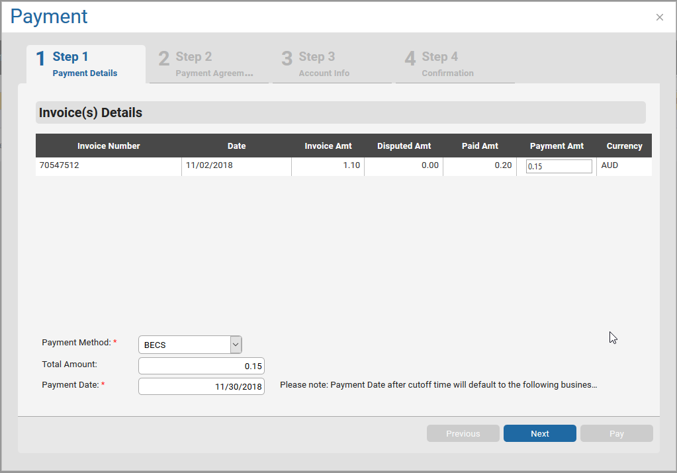
Task: Return to the Step 1 Payment Details tab
Action: click(x=86, y=64)
